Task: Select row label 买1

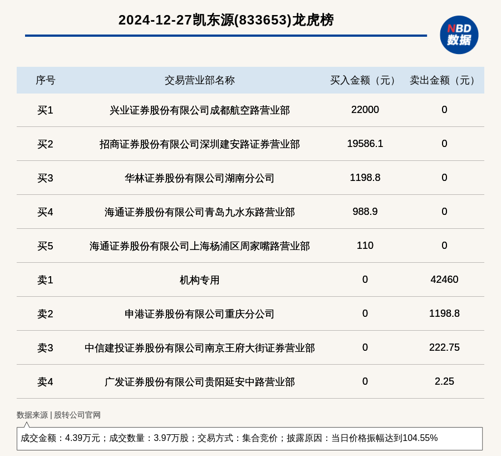Action: [45, 110]
